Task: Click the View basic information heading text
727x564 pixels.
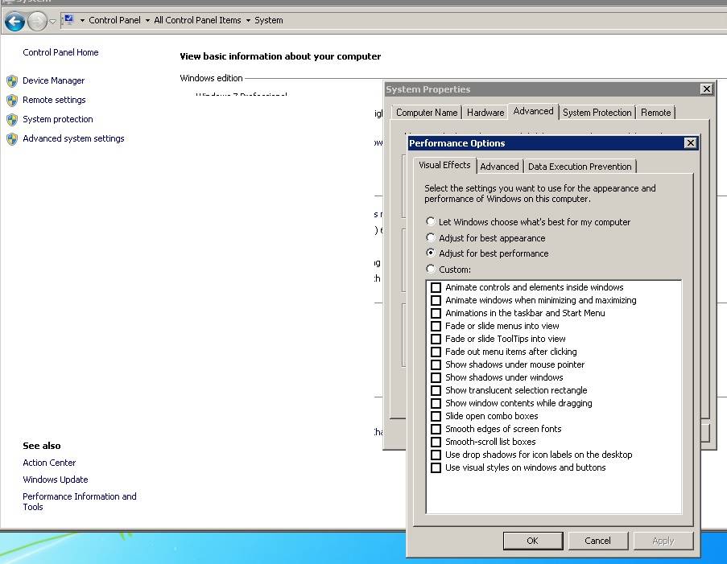Action: click(x=280, y=56)
